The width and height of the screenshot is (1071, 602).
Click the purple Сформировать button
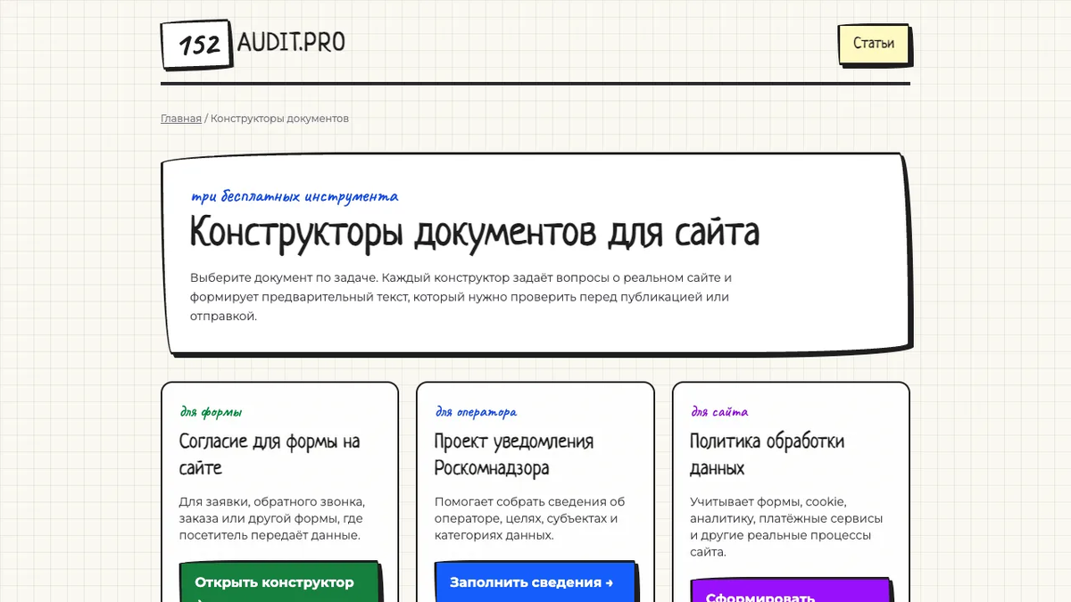click(790, 590)
